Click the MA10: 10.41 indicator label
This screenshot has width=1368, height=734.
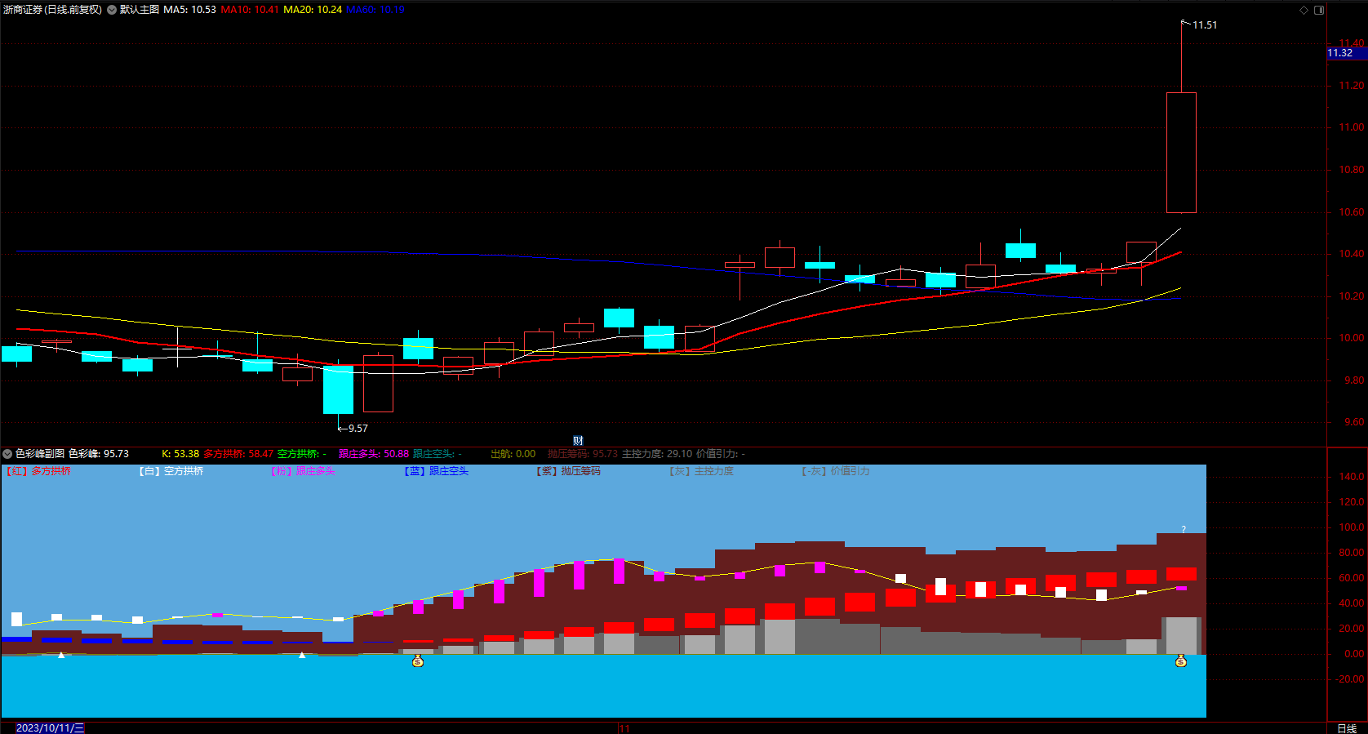point(250,10)
